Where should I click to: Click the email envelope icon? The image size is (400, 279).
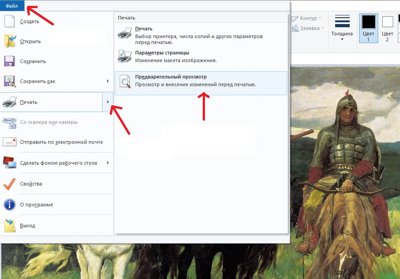pos(10,142)
